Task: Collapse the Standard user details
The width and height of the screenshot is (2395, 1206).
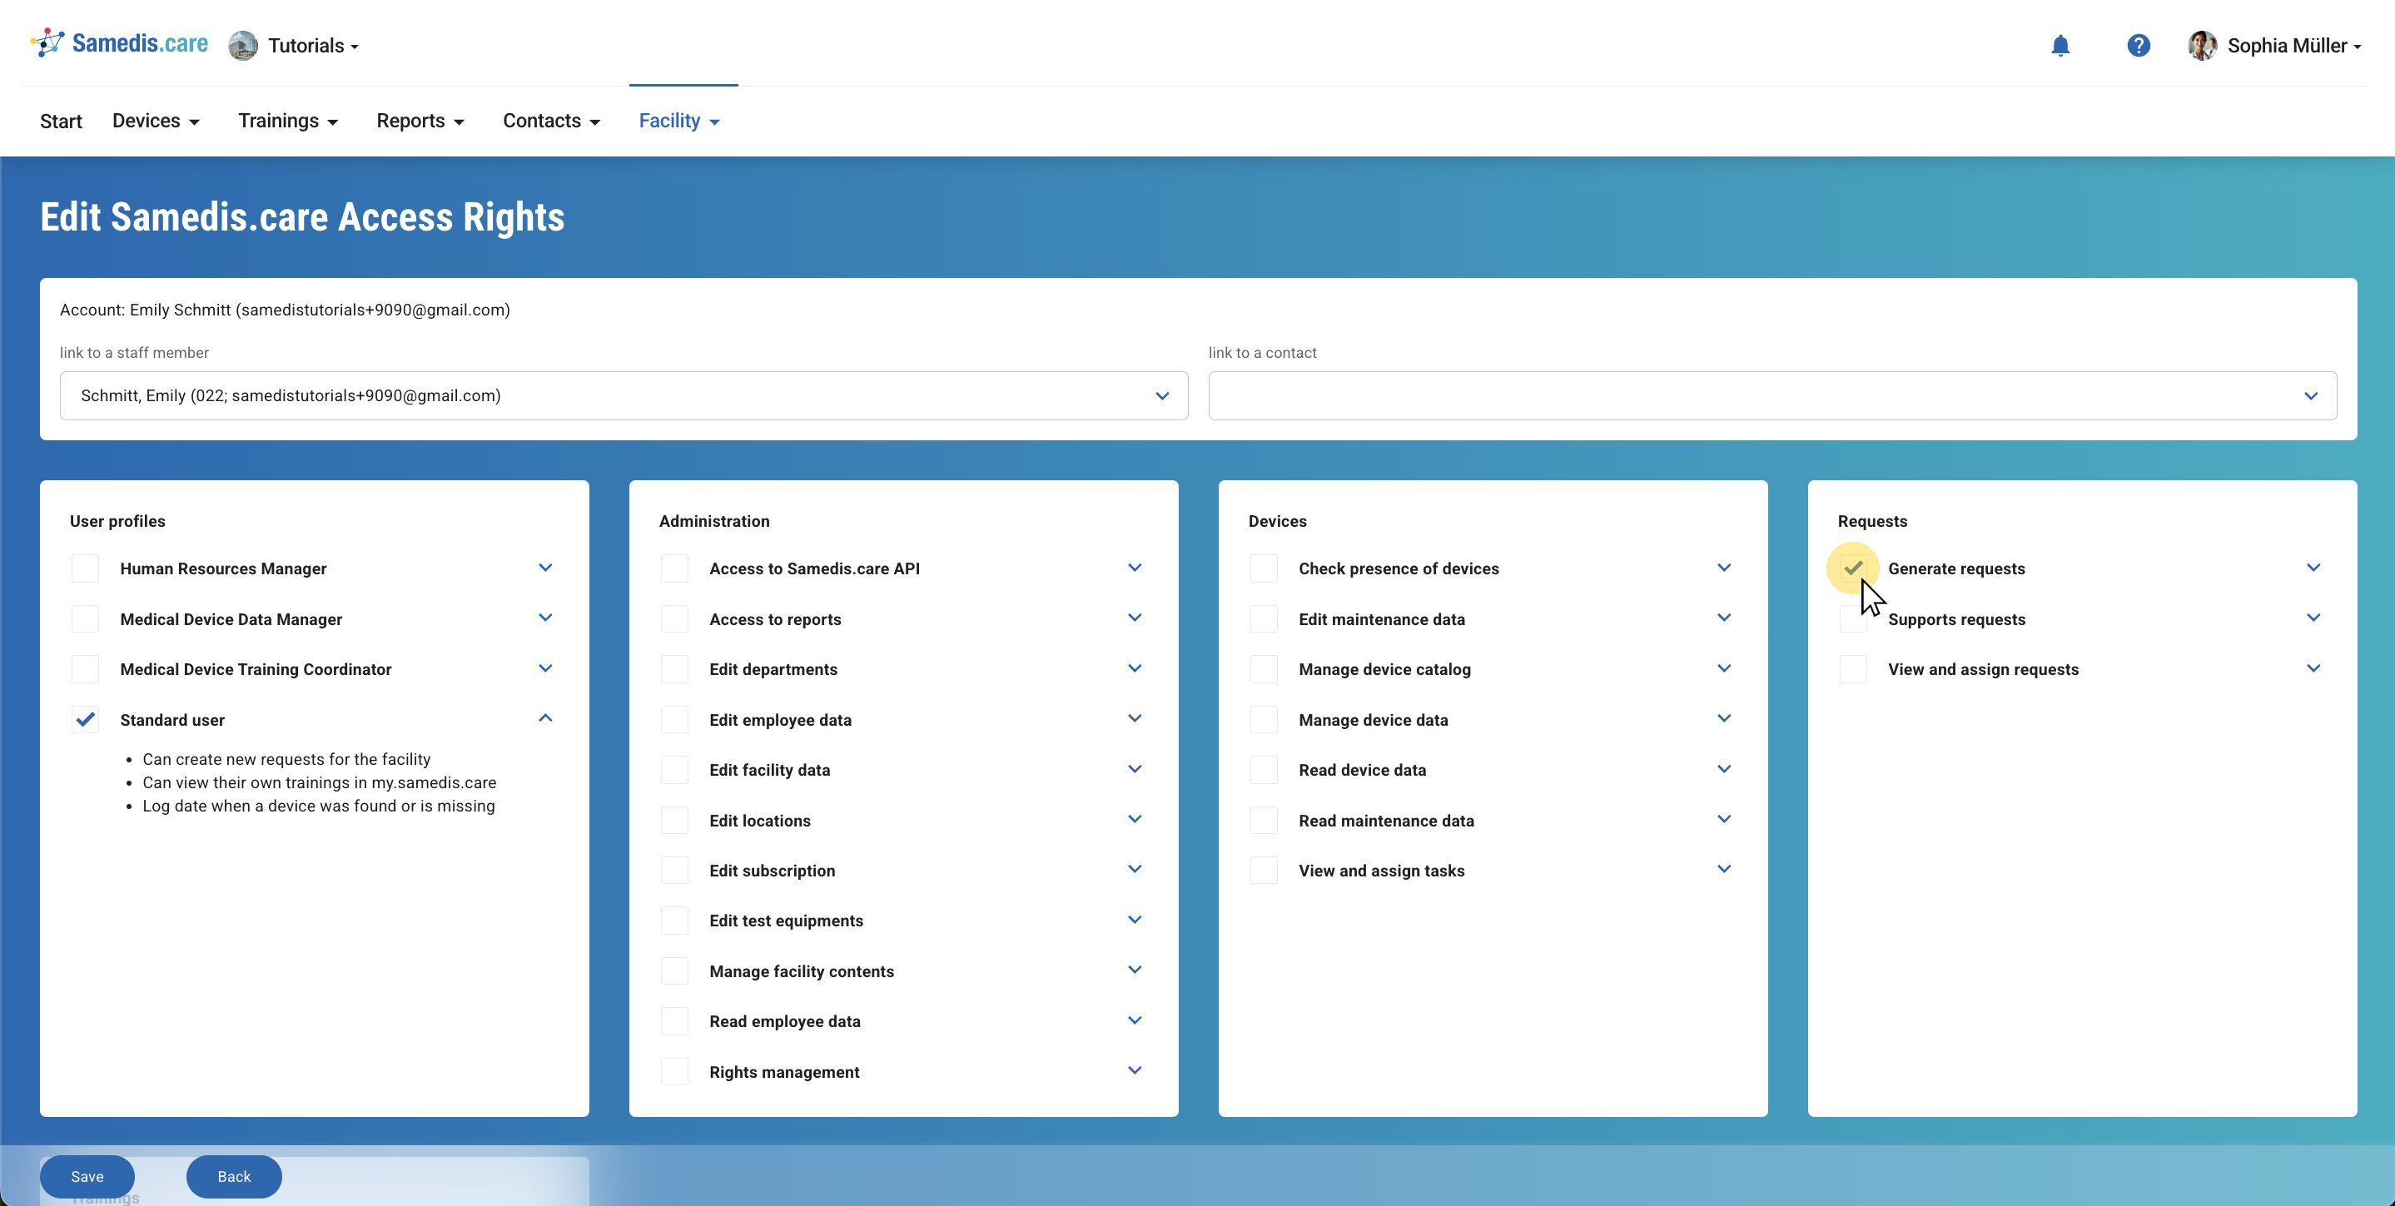Action: point(546,717)
